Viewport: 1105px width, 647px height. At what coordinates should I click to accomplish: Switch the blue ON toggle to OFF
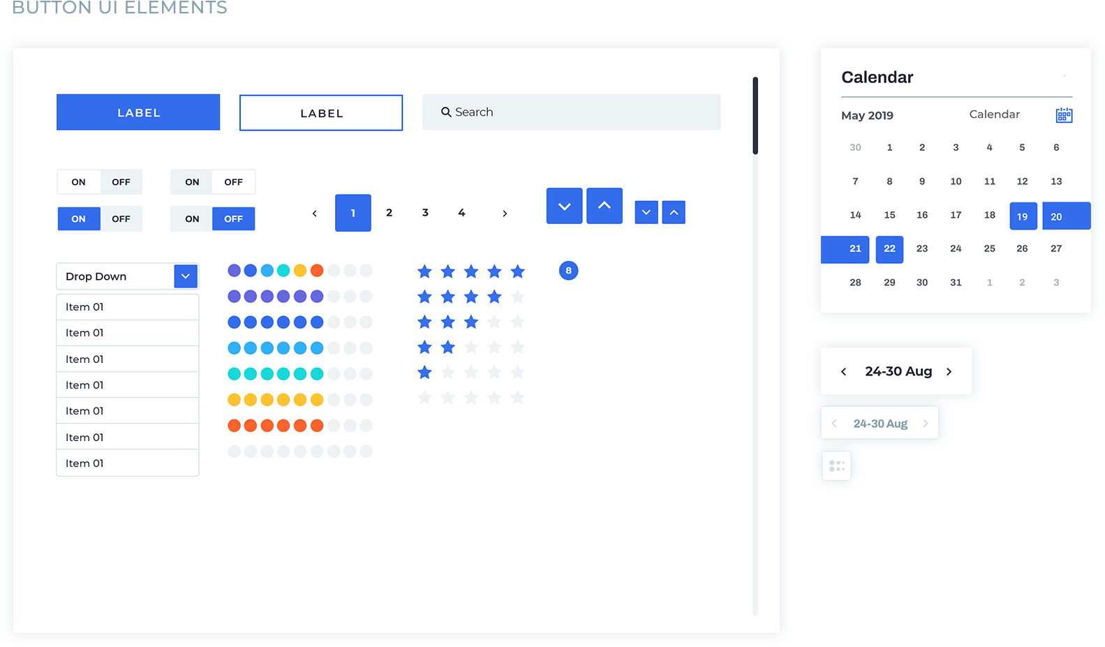pos(121,219)
